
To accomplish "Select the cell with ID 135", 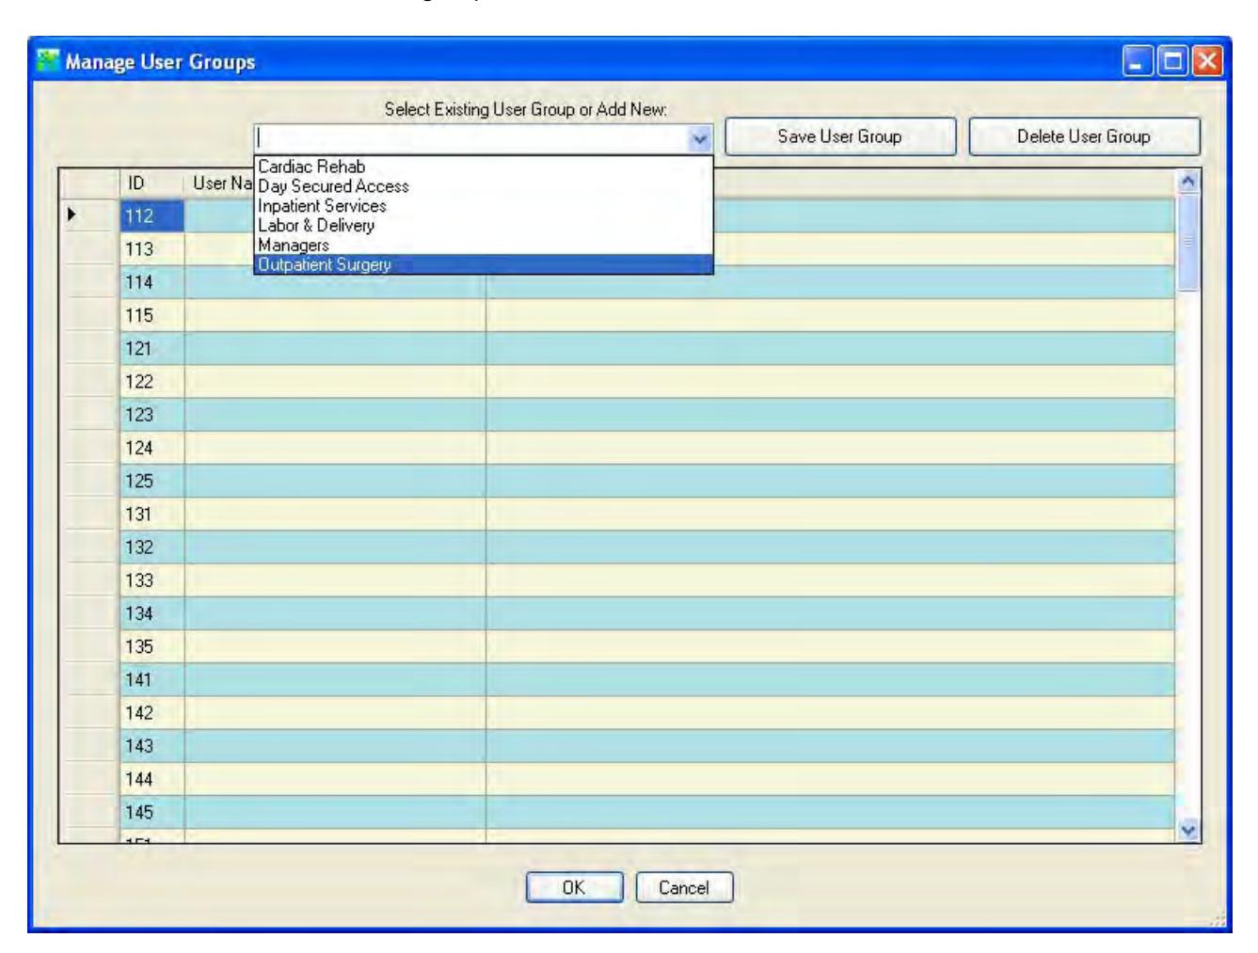I will pos(152,646).
